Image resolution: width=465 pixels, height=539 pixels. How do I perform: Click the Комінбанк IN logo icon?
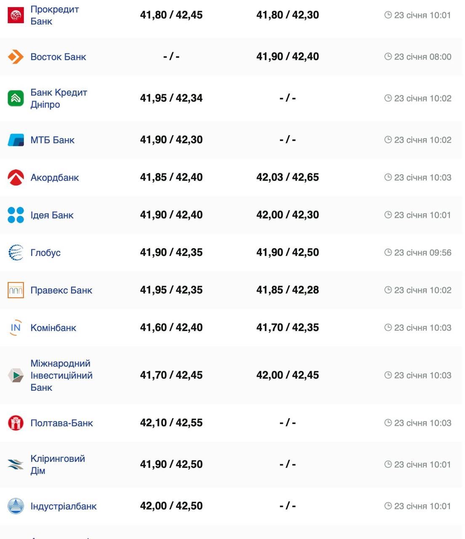(x=16, y=328)
